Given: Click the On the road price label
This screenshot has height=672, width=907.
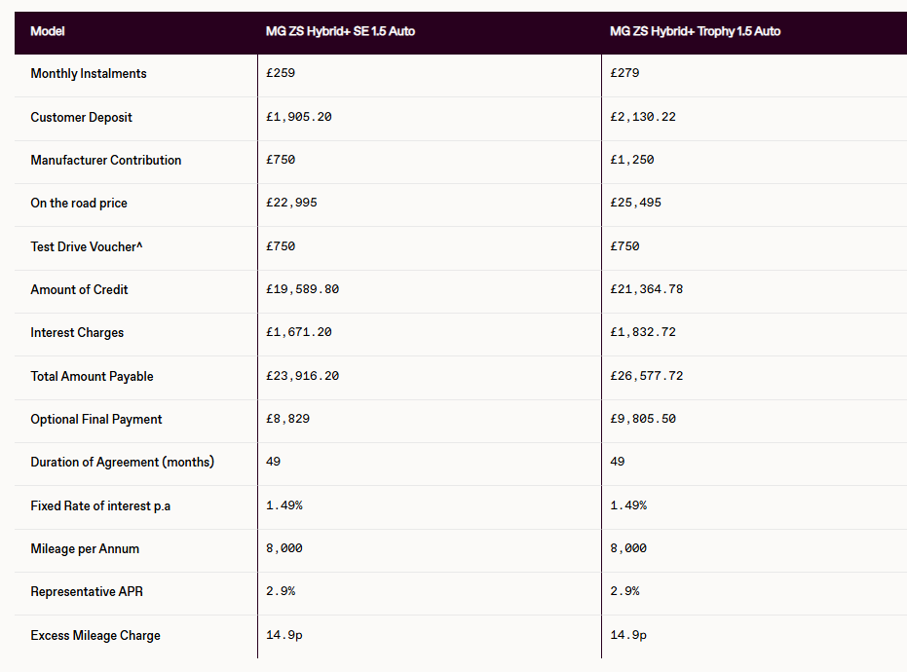Looking at the screenshot, I should point(79,204).
